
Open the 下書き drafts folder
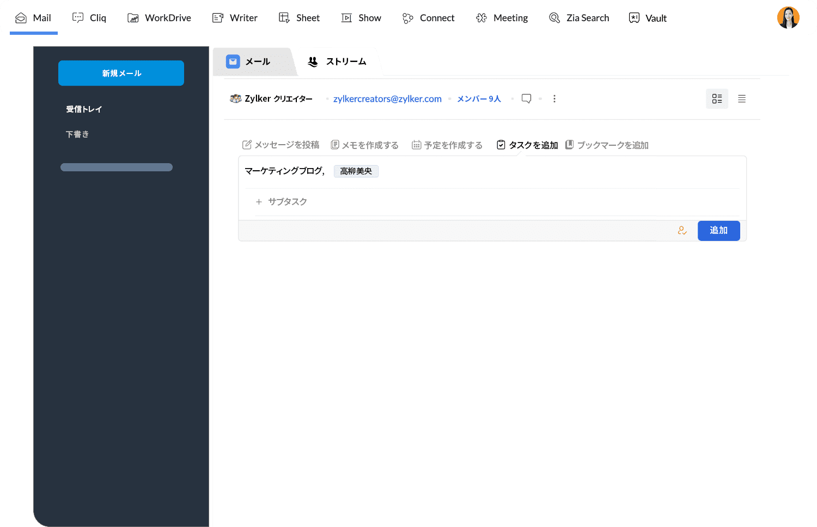pyautogui.click(x=77, y=134)
